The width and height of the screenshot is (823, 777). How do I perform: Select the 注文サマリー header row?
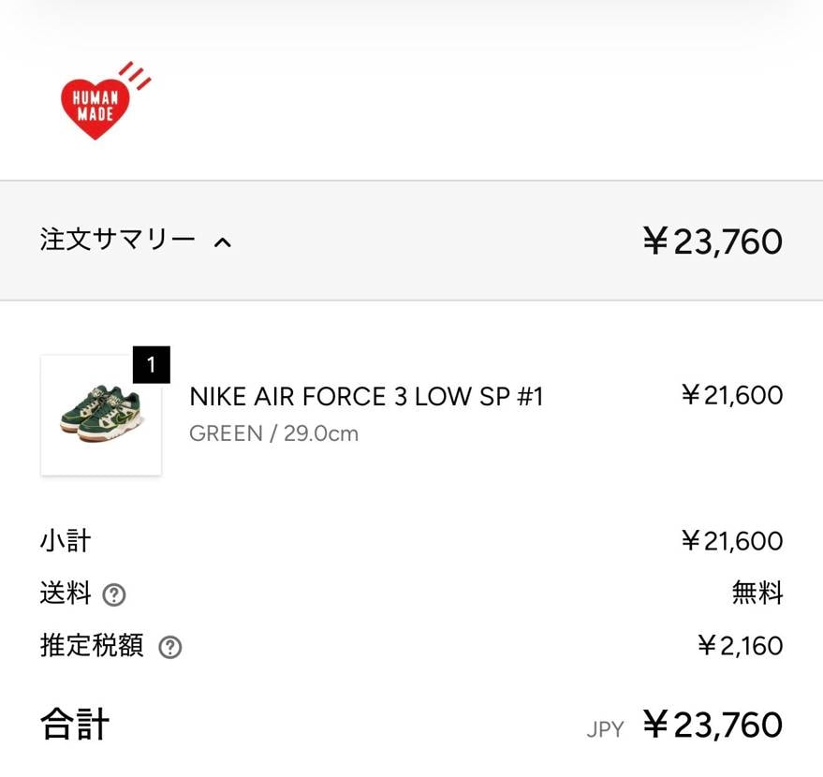(x=119, y=240)
